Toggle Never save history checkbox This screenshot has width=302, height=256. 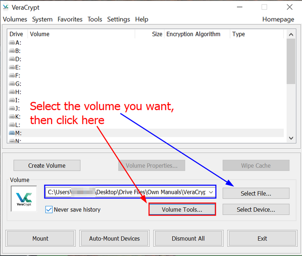pos(49,210)
